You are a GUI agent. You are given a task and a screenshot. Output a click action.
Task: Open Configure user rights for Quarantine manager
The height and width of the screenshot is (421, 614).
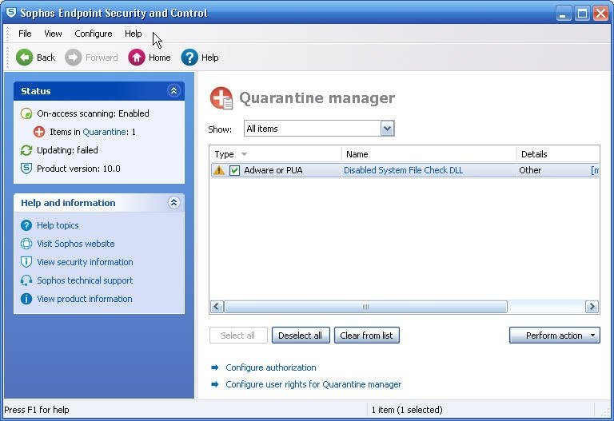click(313, 384)
